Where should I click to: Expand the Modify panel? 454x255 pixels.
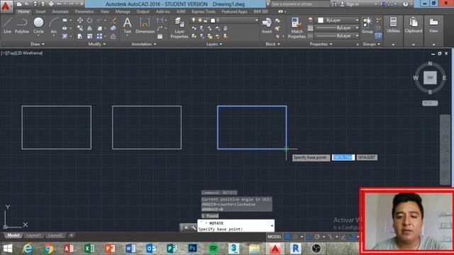coord(96,44)
